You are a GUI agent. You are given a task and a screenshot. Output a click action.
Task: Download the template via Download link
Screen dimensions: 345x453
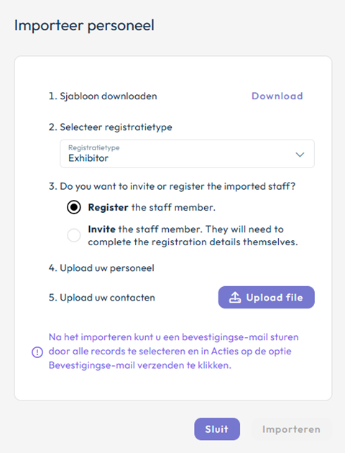(x=277, y=96)
